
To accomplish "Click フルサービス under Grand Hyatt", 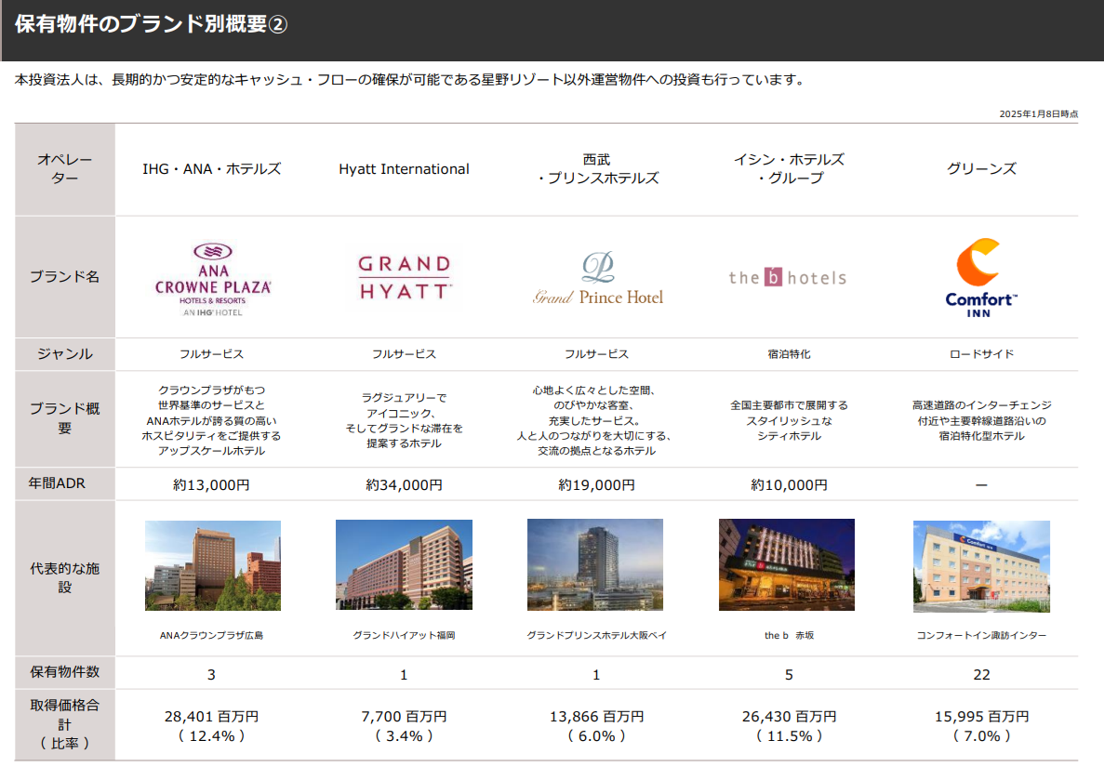I will coord(405,354).
